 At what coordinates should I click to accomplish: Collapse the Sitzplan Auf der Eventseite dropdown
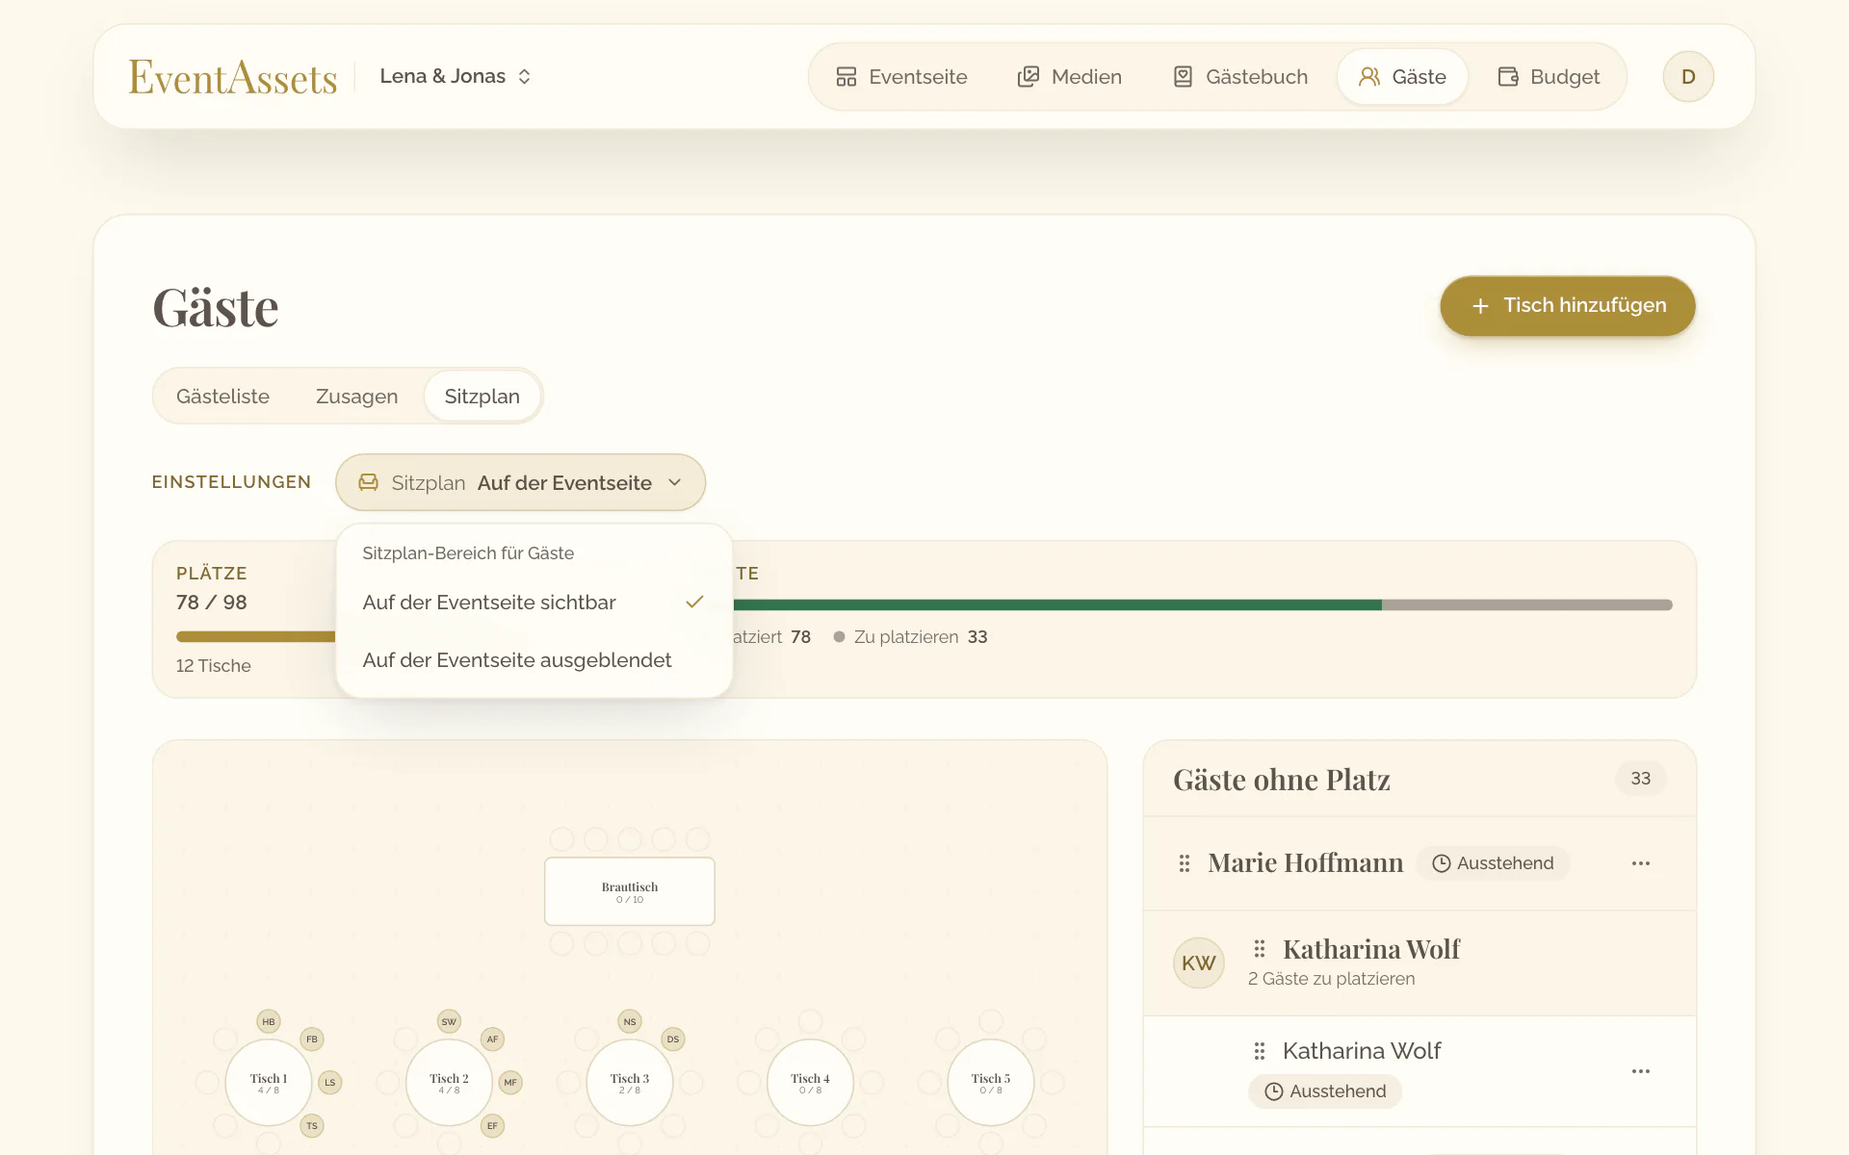(520, 482)
